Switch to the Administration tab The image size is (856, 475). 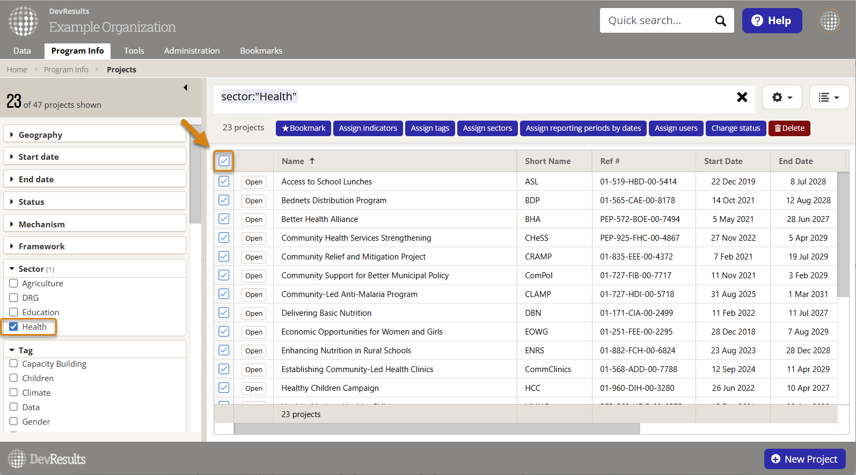[192, 51]
